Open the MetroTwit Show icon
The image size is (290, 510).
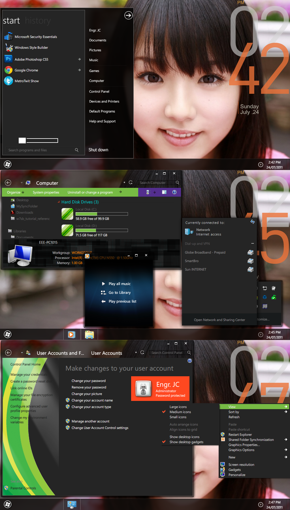click(x=8, y=81)
